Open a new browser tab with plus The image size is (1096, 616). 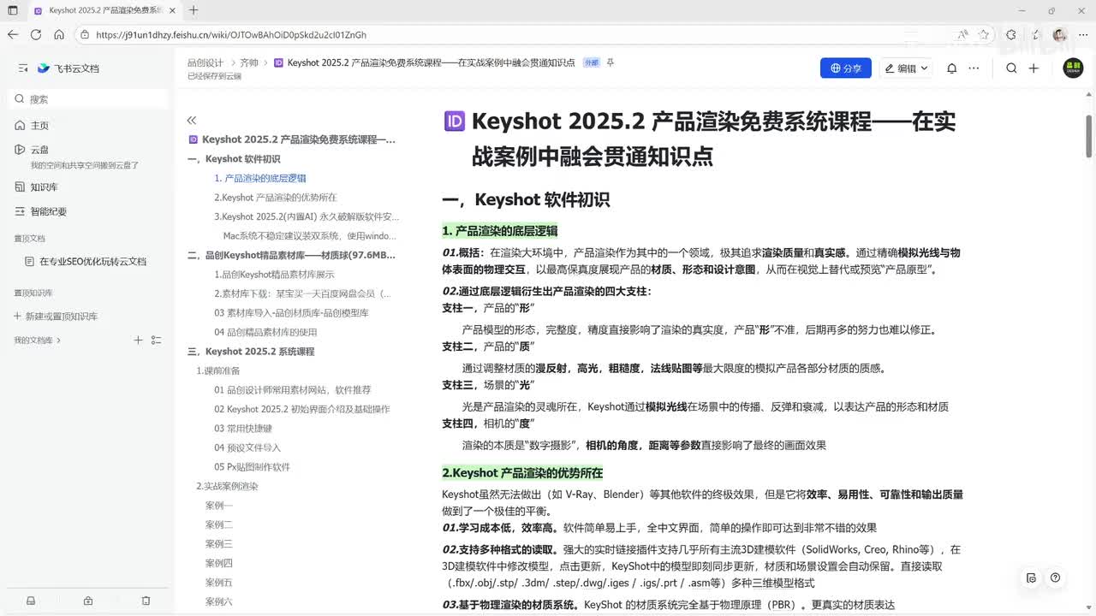(x=194, y=10)
